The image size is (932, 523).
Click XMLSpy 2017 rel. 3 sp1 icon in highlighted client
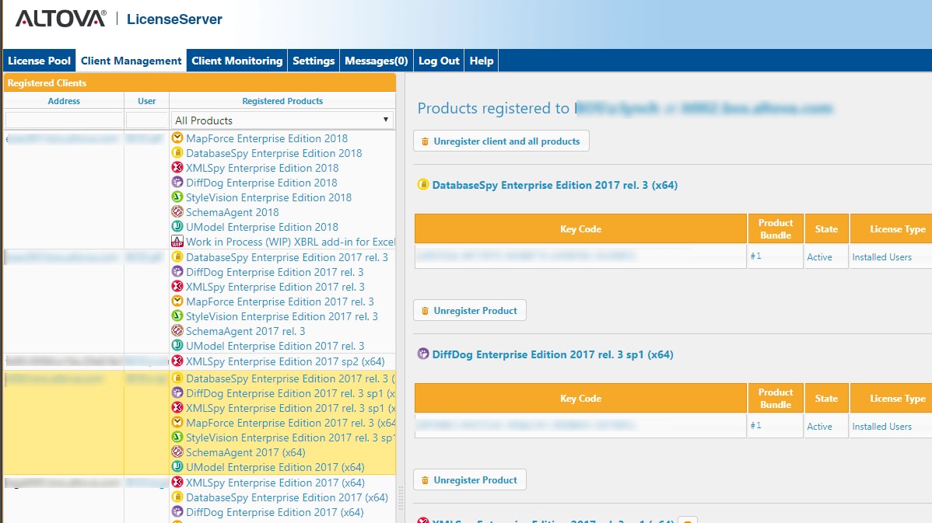point(177,408)
